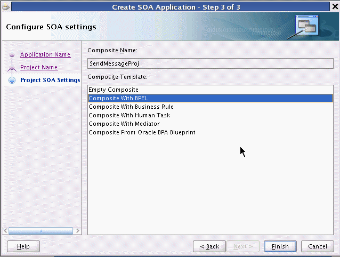340x257 pixels.
Task: Close the Create SOA Application dialog
Action: coord(335,6)
